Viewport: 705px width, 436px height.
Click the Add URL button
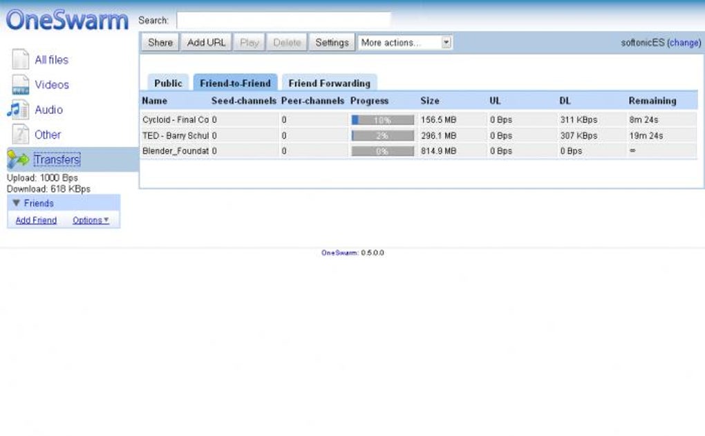click(207, 43)
